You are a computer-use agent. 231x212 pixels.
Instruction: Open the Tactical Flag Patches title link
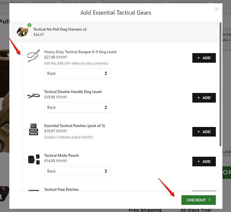point(61,189)
